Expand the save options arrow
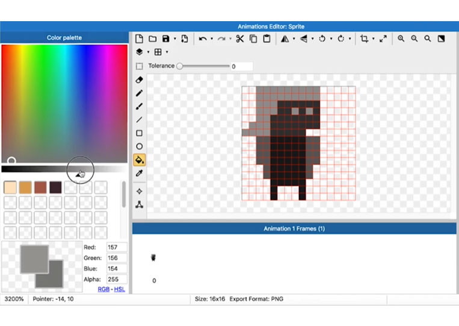The height and width of the screenshot is (326, 459). [x=175, y=39]
